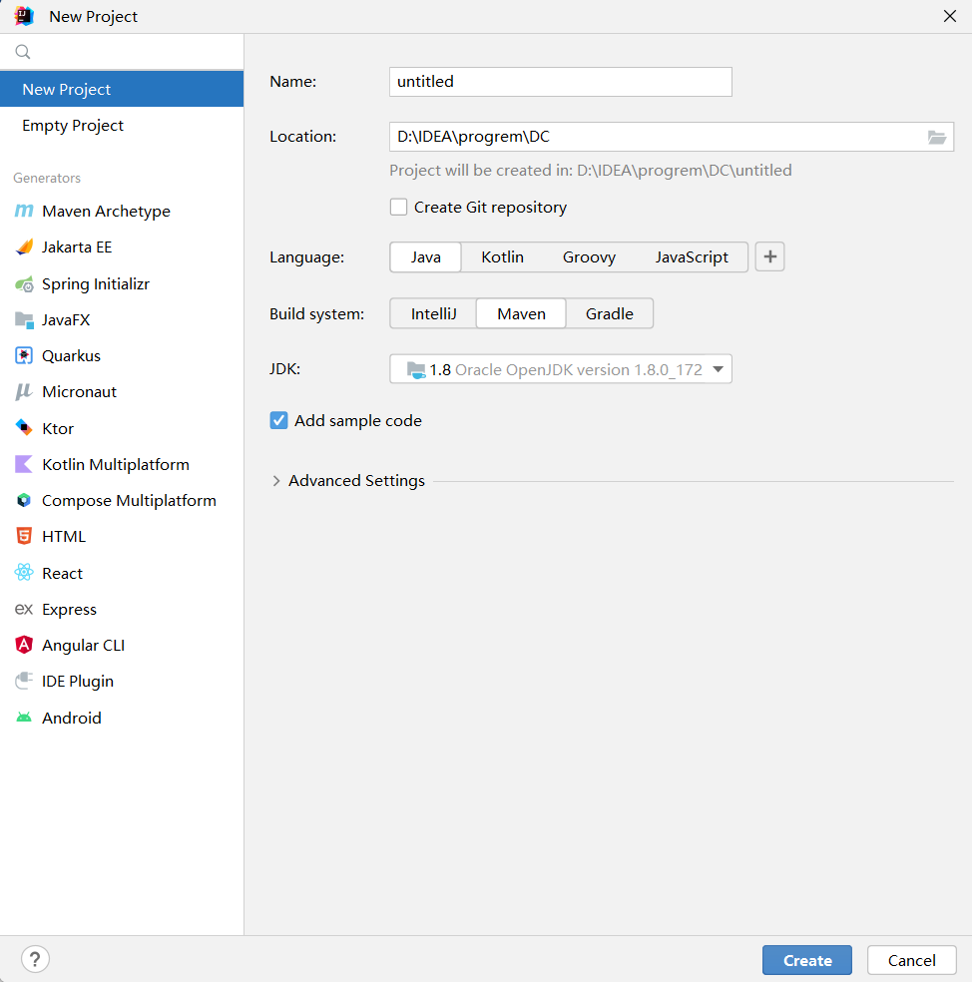Choose Gradle build system
The width and height of the screenshot is (972, 982).
610,313
